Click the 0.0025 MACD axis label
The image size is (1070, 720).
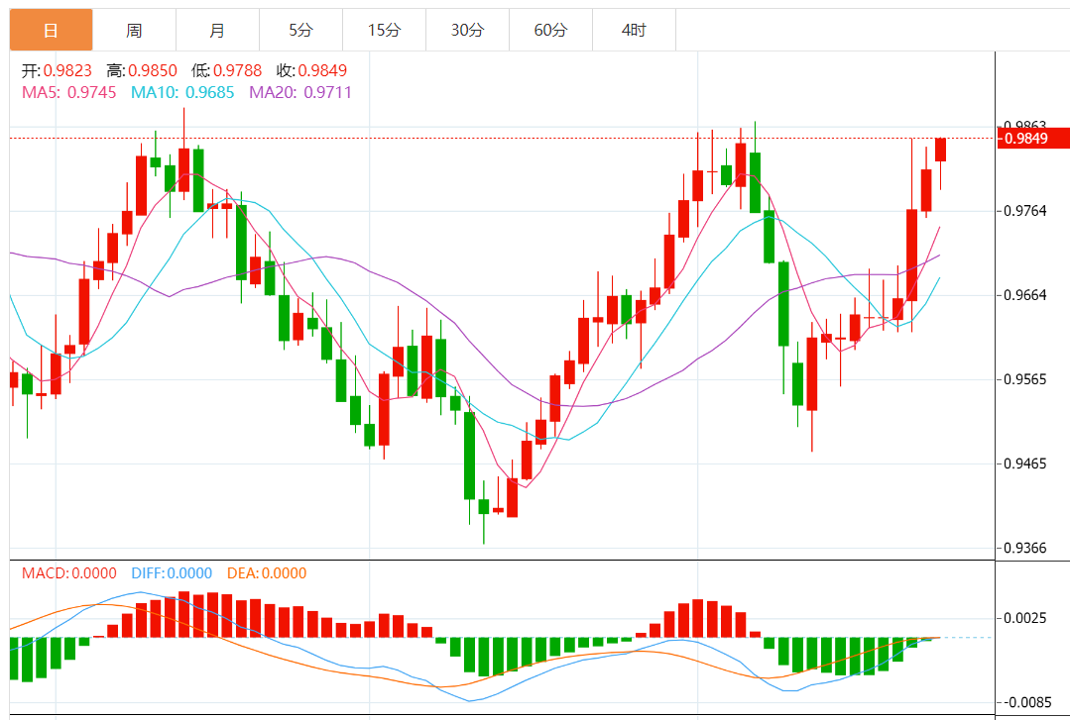1025,618
